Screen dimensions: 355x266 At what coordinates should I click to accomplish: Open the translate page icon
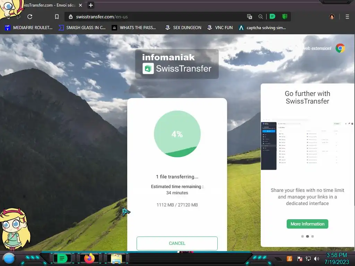coord(250,17)
